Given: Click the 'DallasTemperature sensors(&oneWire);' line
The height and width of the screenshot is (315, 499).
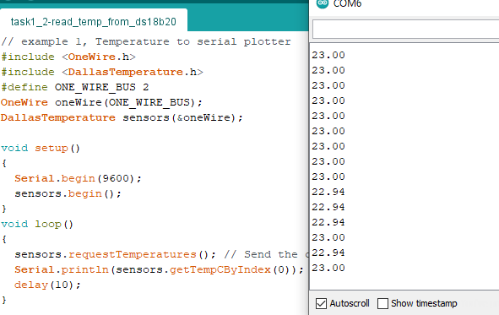Looking at the screenshot, I should pyautogui.click(x=122, y=117).
